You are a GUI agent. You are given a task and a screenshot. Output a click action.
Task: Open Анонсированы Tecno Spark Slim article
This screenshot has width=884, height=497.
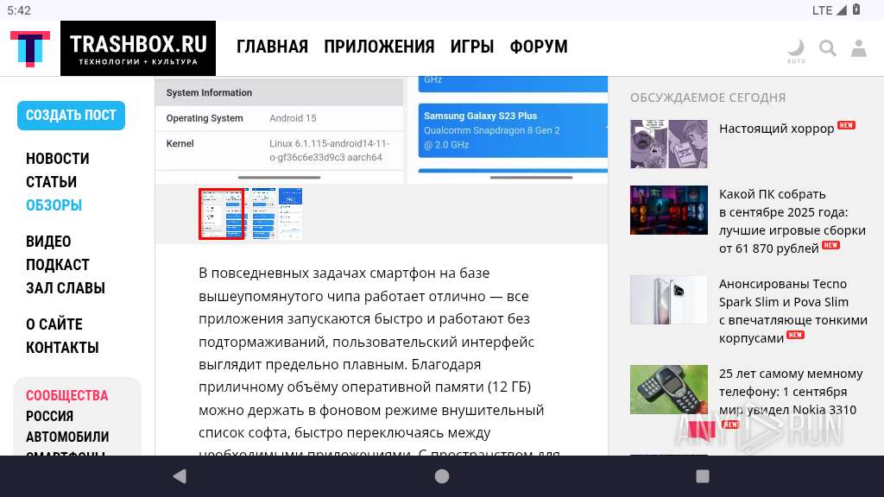pos(793,311)
